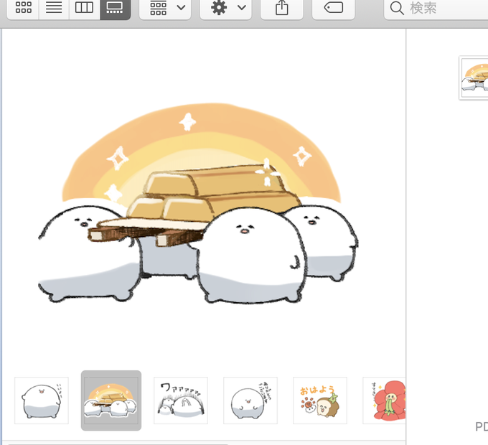Click the 検索 search field

(436, 7)
